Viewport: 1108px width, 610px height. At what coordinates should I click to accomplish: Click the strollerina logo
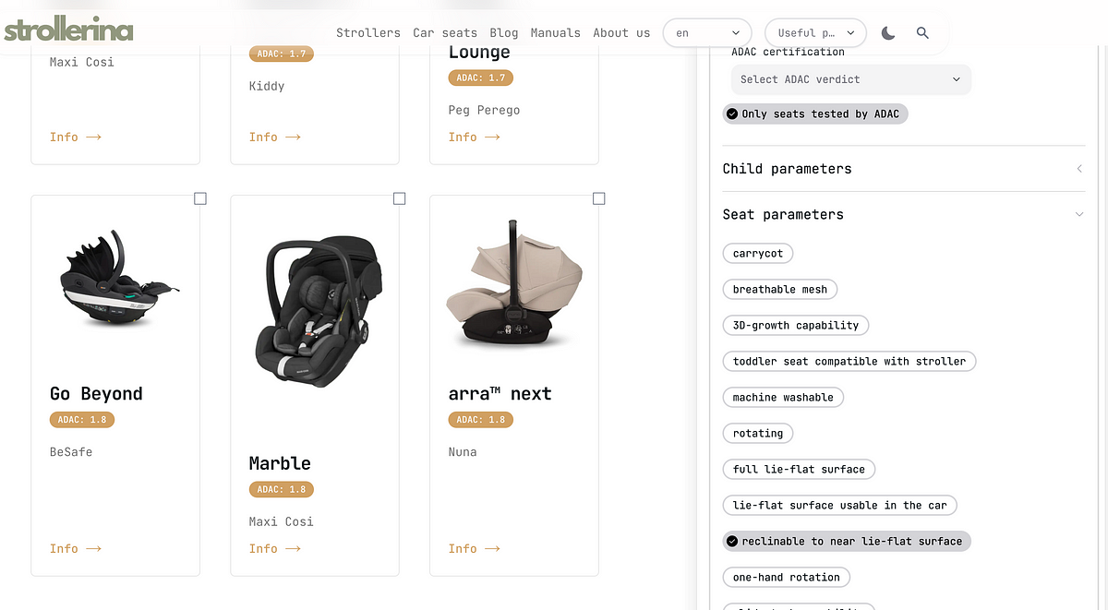click(68, 30)
